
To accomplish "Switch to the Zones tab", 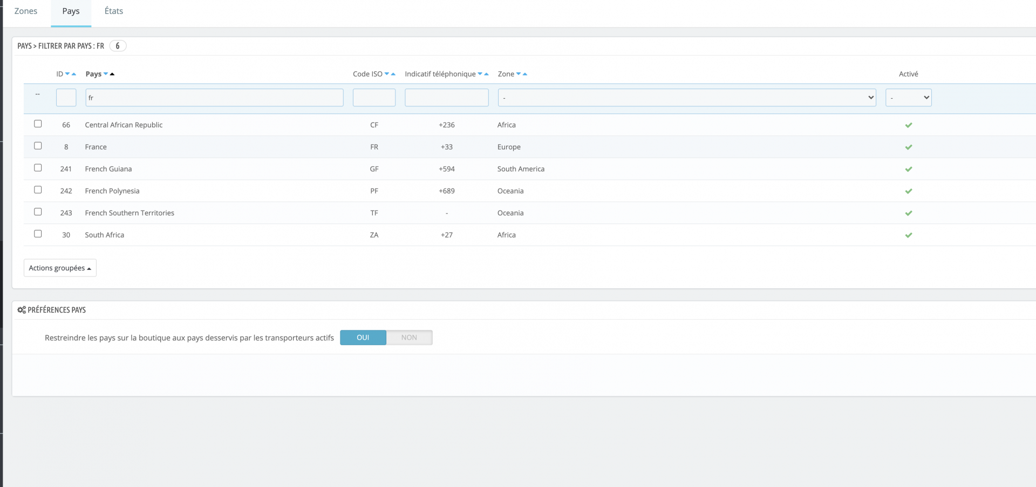I will (26, 11).
